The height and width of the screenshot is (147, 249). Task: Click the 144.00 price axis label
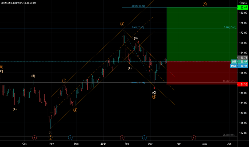tap(243, 103)
